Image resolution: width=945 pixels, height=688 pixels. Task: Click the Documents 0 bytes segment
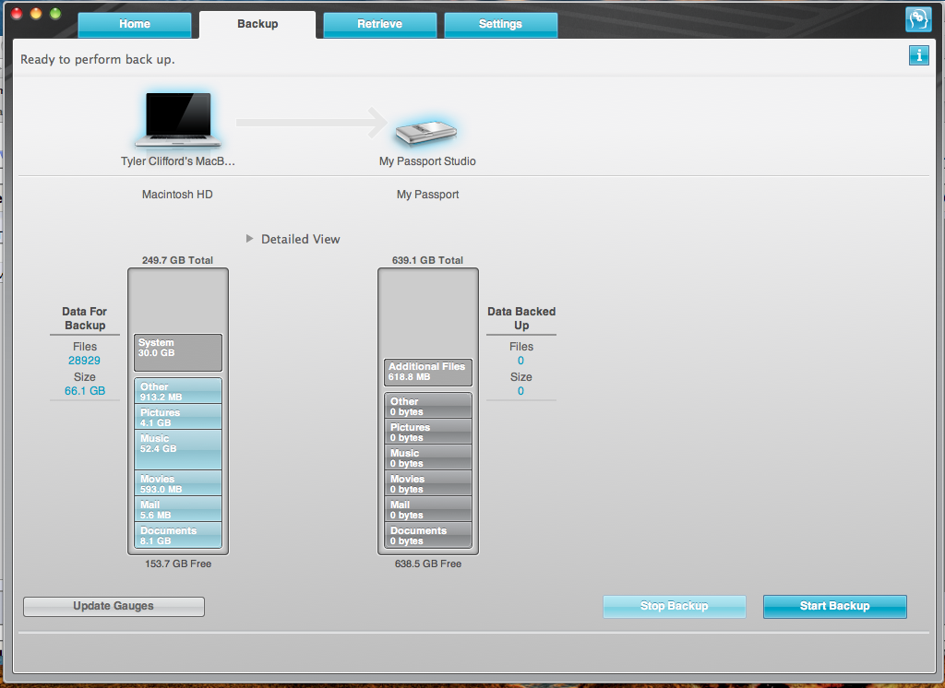click(x=428, y=535)
